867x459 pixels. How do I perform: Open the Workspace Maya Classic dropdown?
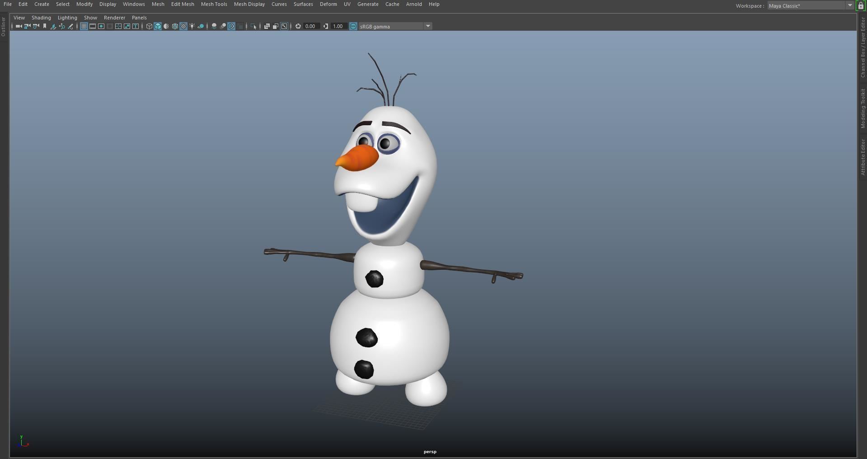click(x=811, y=5)
